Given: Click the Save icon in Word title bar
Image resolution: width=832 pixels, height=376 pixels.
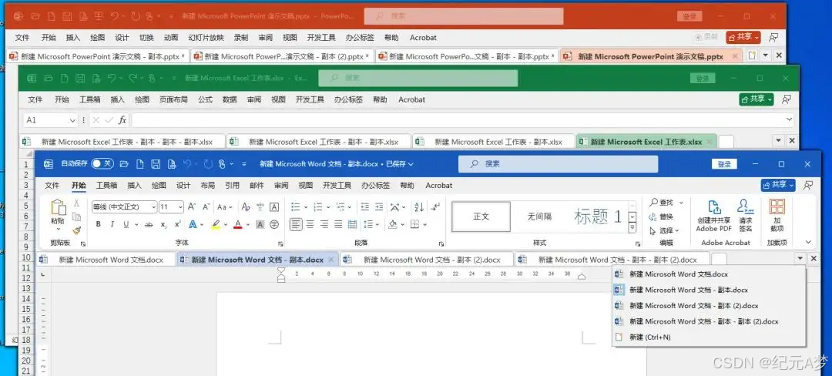Looking at the screenshot, I should pyautogui.click(x=156, y=164).
